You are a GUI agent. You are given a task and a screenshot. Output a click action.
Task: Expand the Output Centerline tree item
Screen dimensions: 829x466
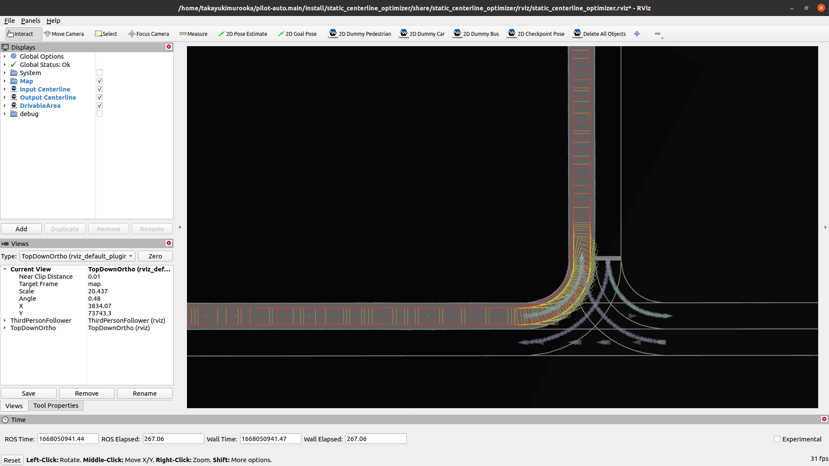pyautogui.click(x=5, y=98)
